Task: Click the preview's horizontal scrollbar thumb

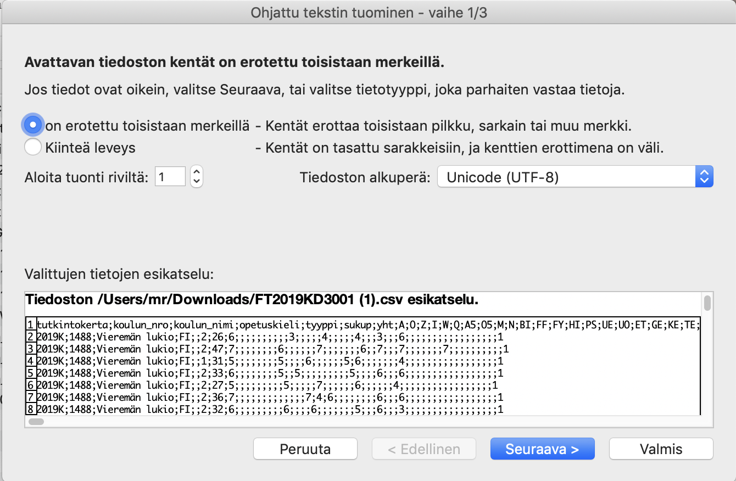Action: coord(36,422)
